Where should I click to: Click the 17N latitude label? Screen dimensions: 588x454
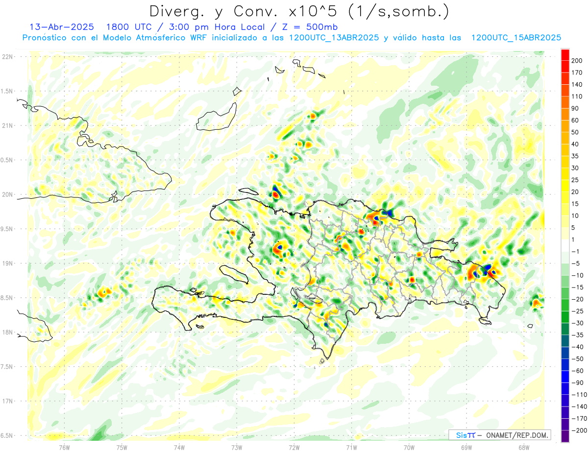click(x=7, y=402)
